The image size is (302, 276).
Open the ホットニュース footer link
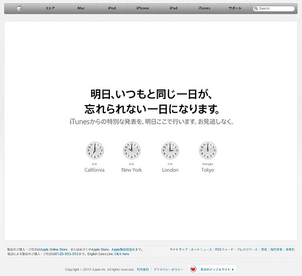[201, 249]
